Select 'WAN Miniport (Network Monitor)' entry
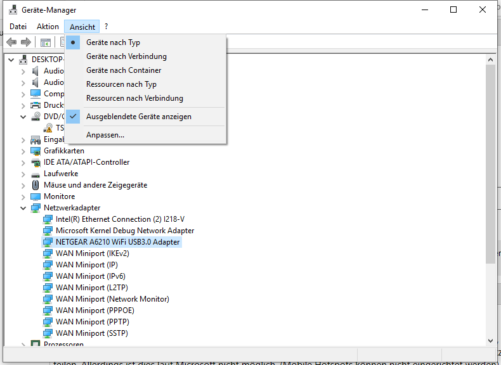The height and width of the screenshot is (365, 501). click(x=112, y=299)
